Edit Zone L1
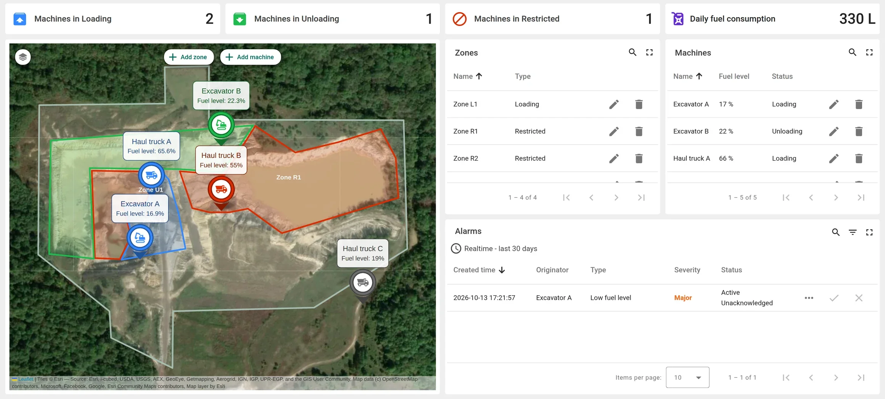This screenshot has height=399, width=885. (614, 104)
